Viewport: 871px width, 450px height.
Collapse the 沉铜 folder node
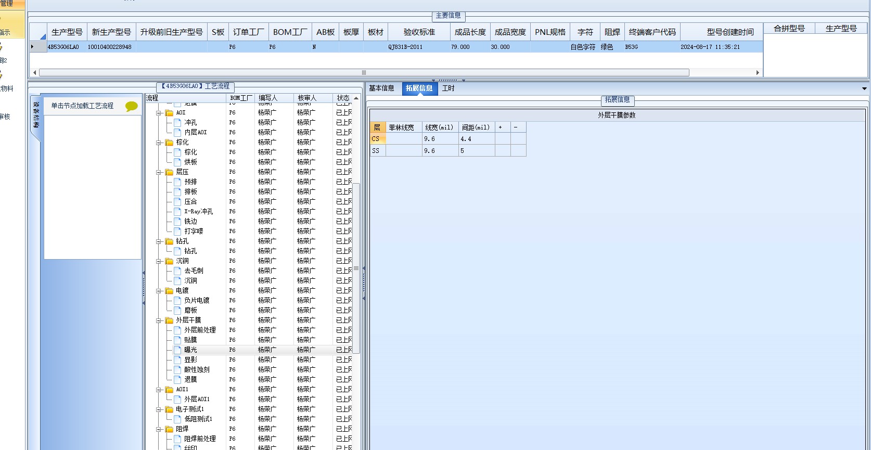[159, 261]
